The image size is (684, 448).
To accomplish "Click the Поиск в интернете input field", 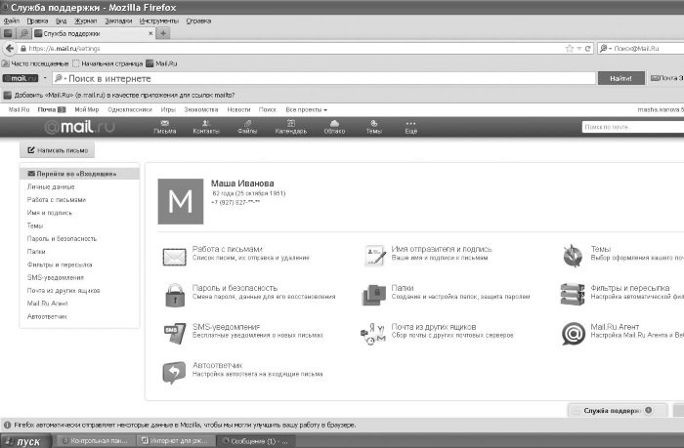I will click(324, 78).
